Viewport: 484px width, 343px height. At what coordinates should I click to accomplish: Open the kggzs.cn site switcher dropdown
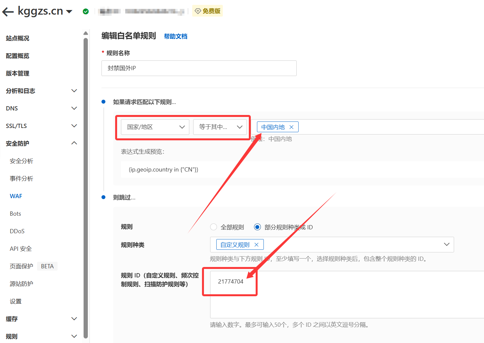click(x=69, y=11)
